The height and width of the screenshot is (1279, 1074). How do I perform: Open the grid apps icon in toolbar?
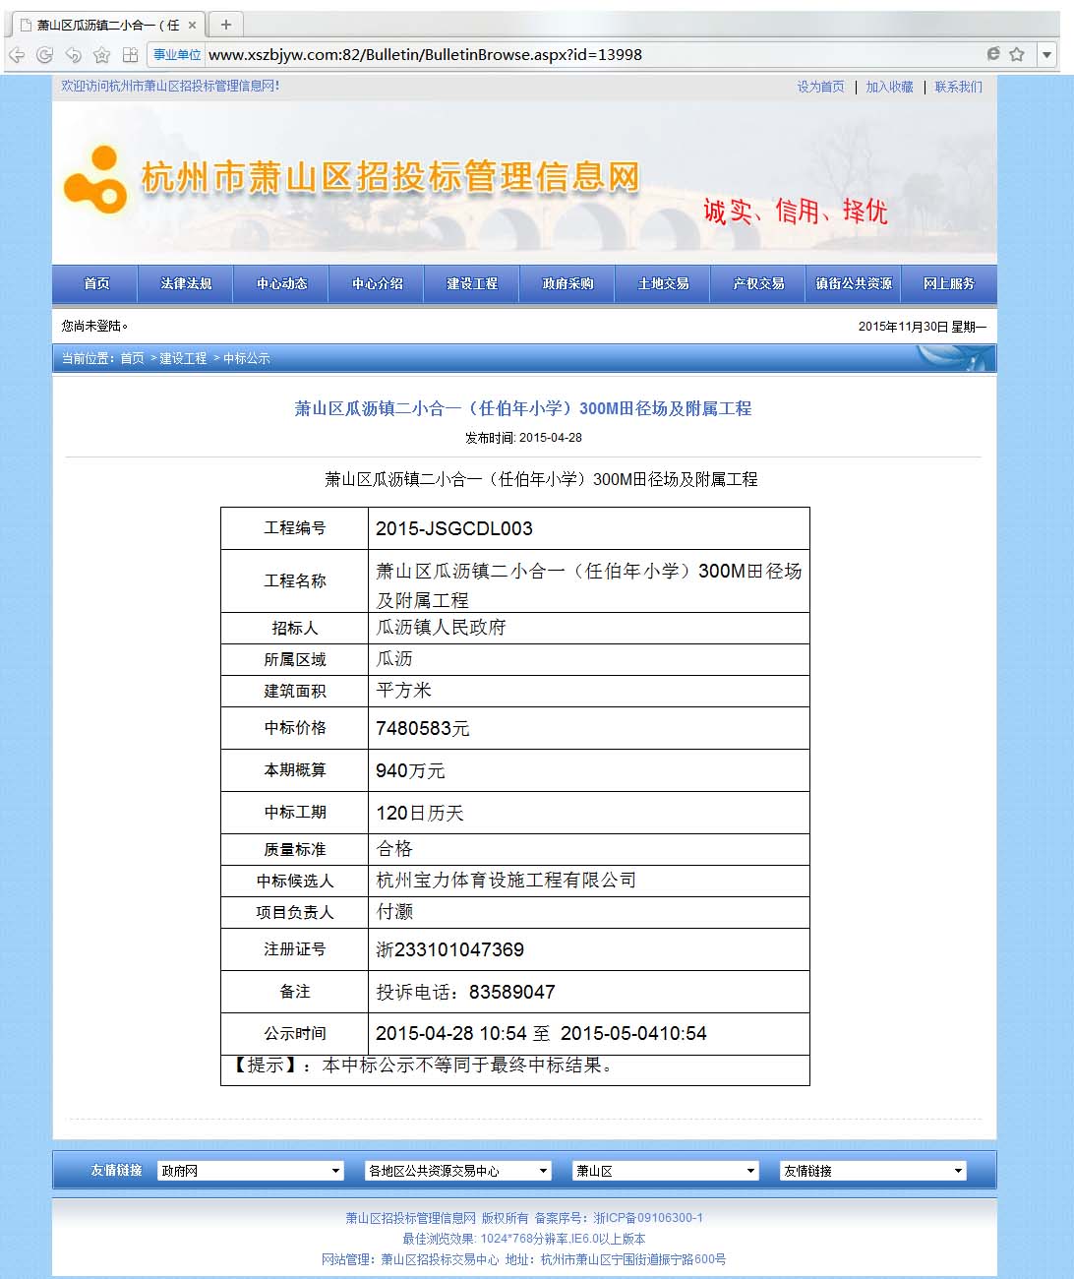[x=130, y=55]
